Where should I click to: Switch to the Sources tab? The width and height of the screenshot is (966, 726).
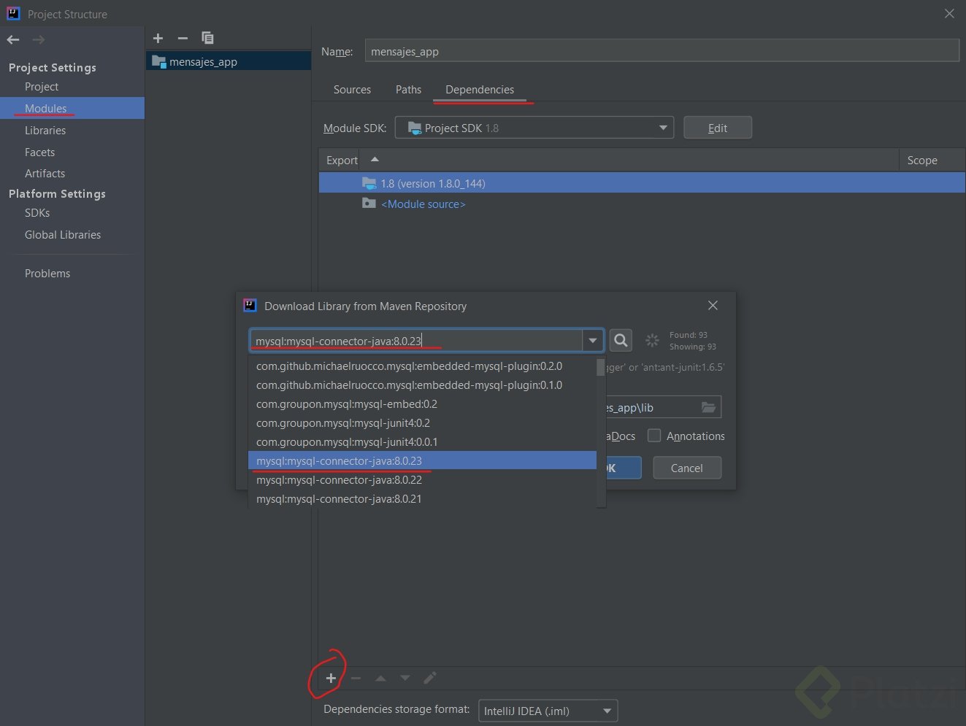[x=352, y=90]
